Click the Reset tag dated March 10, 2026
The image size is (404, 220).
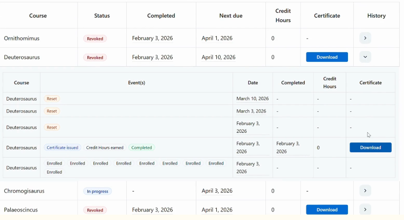click(52, 99)
